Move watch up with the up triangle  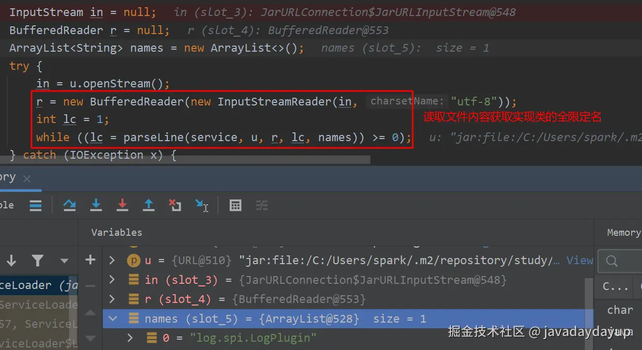click(90, 313)
